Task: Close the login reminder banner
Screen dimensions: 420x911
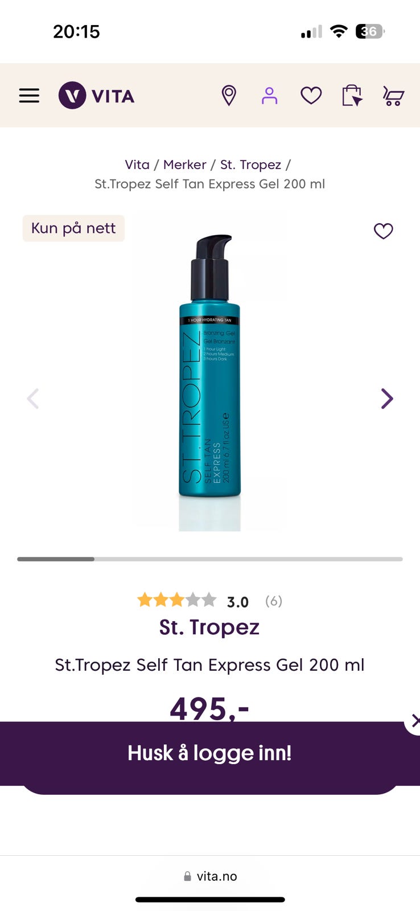Action: click(414, 721)
